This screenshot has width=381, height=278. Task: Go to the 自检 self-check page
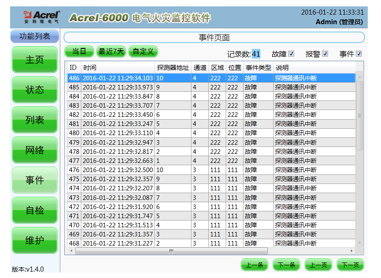tap(35, 210)
